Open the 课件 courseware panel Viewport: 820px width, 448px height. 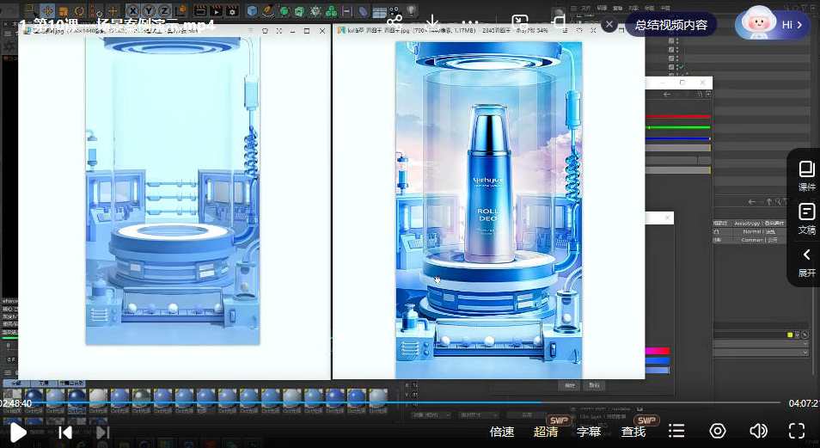click(806, 175)
